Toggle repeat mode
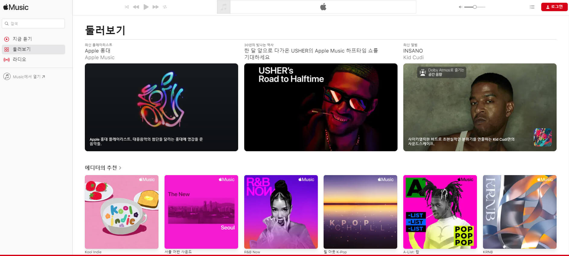Screen dimensions: 569x256 click(x=165, y=7)
